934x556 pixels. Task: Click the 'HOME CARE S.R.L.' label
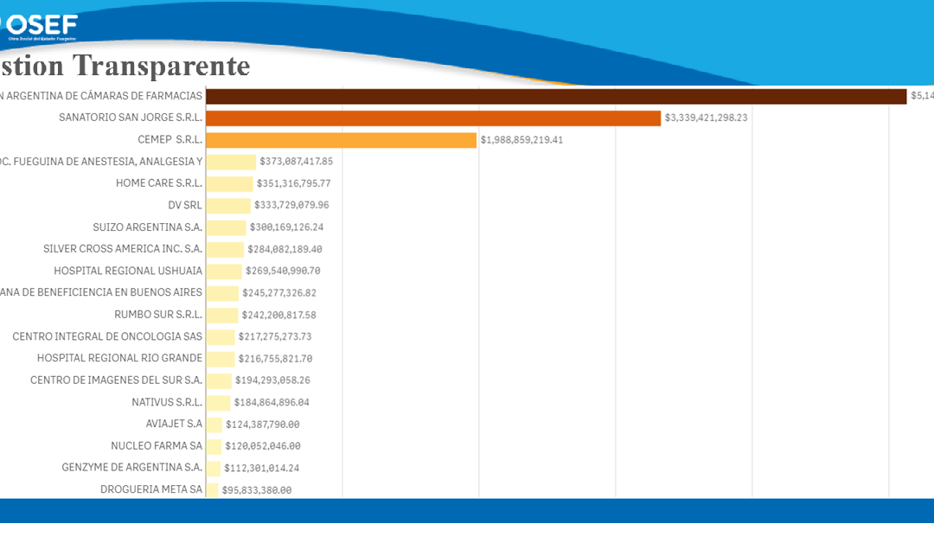[x=159, y=183]
